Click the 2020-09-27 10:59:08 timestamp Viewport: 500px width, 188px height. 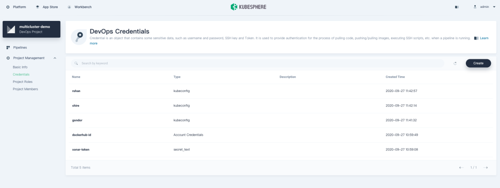[x=402, y=150]
